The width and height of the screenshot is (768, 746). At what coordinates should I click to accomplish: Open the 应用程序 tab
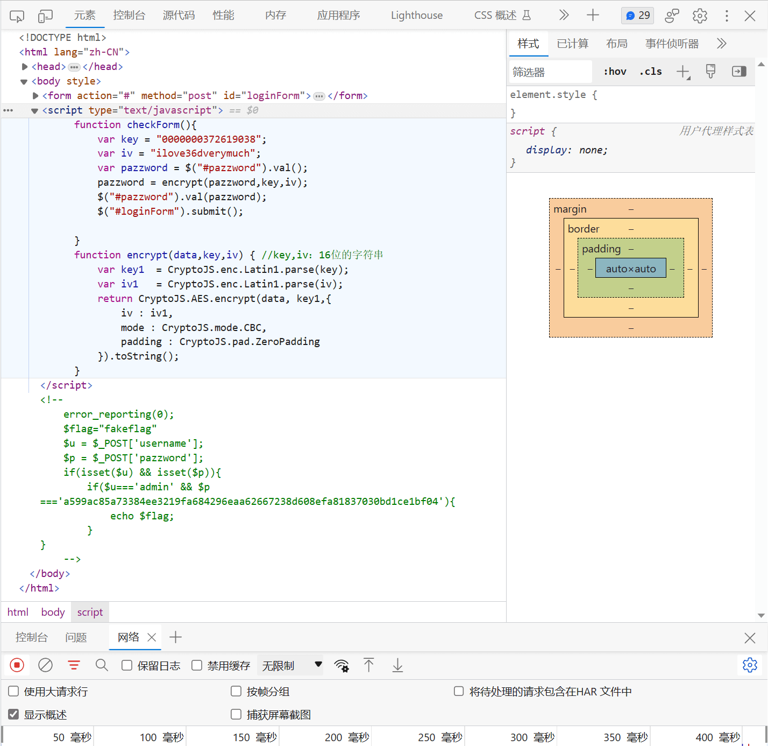click(x=338, y=15)
